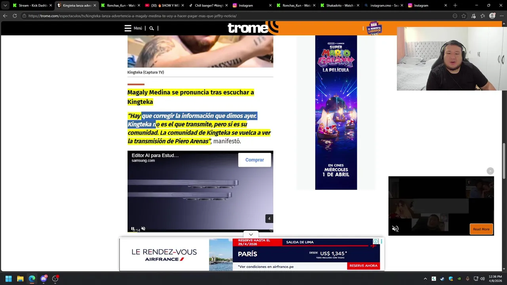Open microphone tray icon

(x=467, y=279)
